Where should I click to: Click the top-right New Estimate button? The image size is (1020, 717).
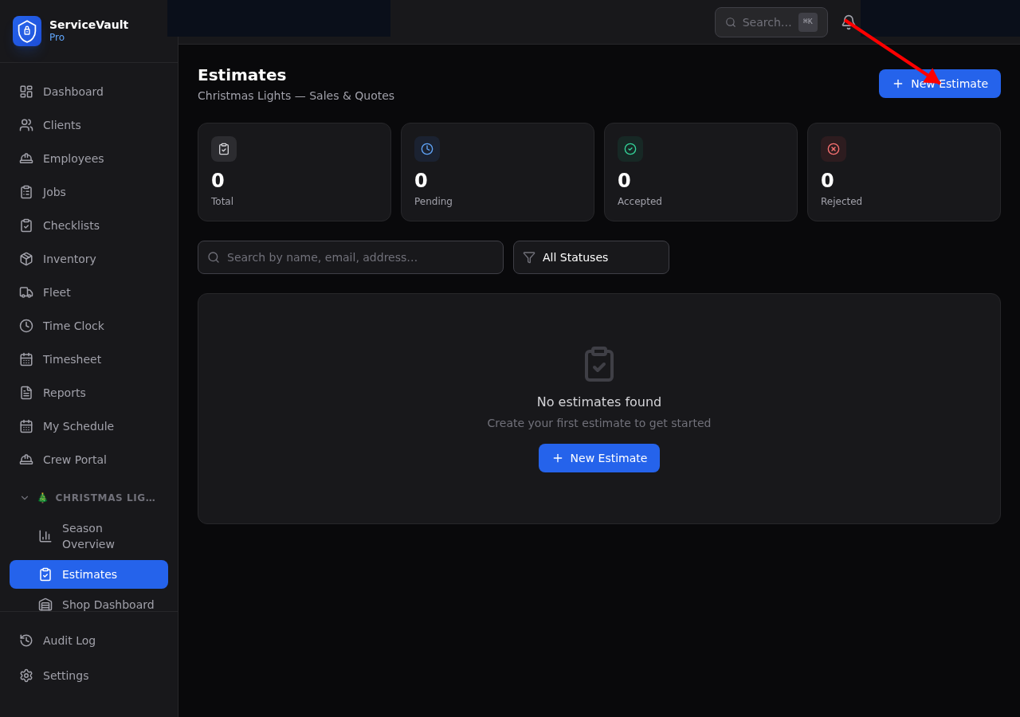tap(940, 84)
